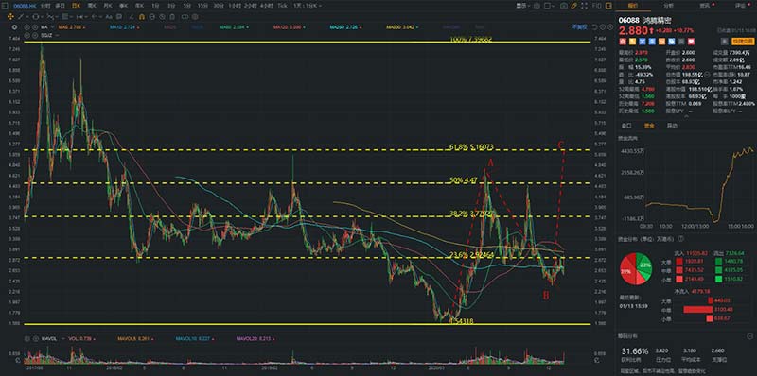
Task: Click the orange 快捷交易 button
Action: [743, 42]
